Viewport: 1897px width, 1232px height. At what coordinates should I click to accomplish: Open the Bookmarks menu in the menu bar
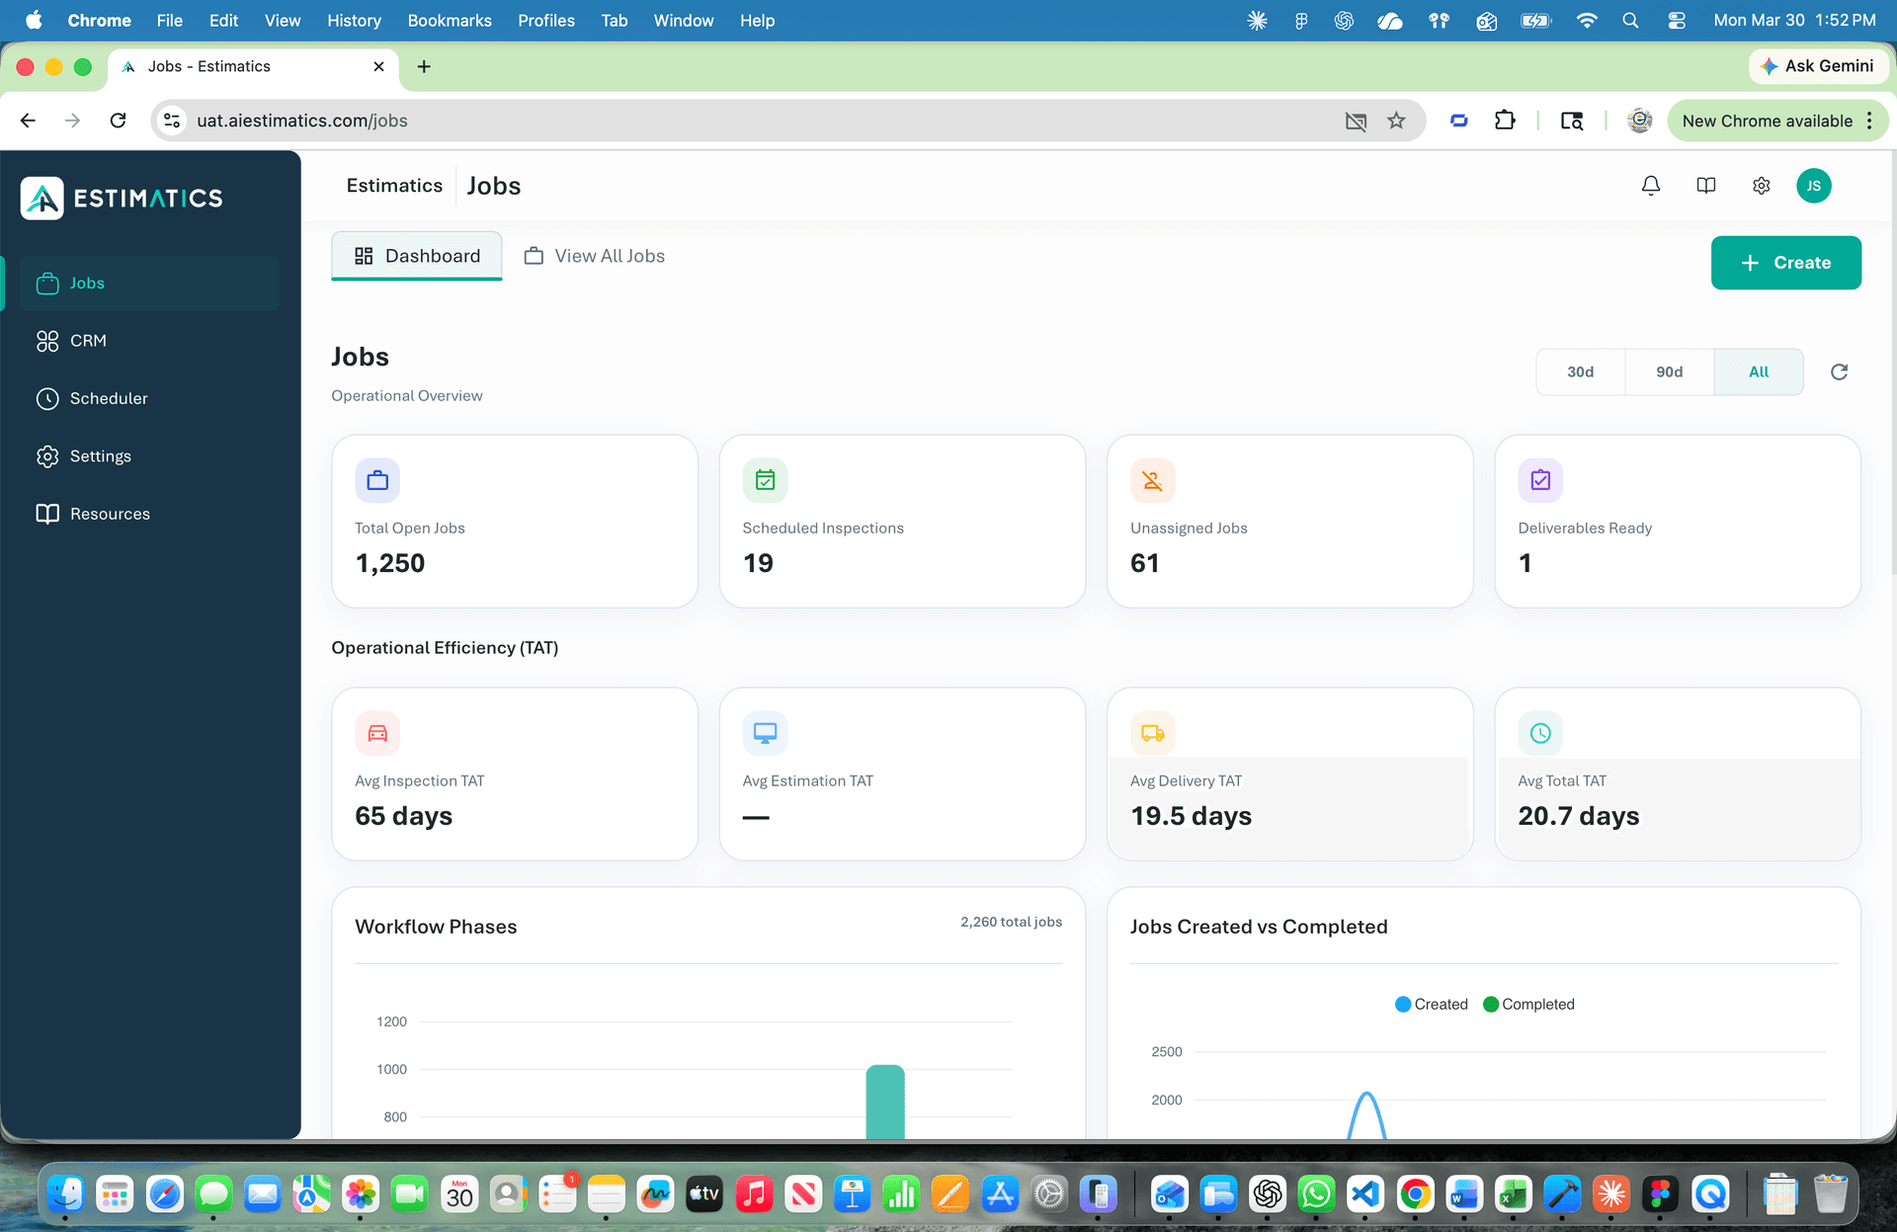(x=450, y=21)
